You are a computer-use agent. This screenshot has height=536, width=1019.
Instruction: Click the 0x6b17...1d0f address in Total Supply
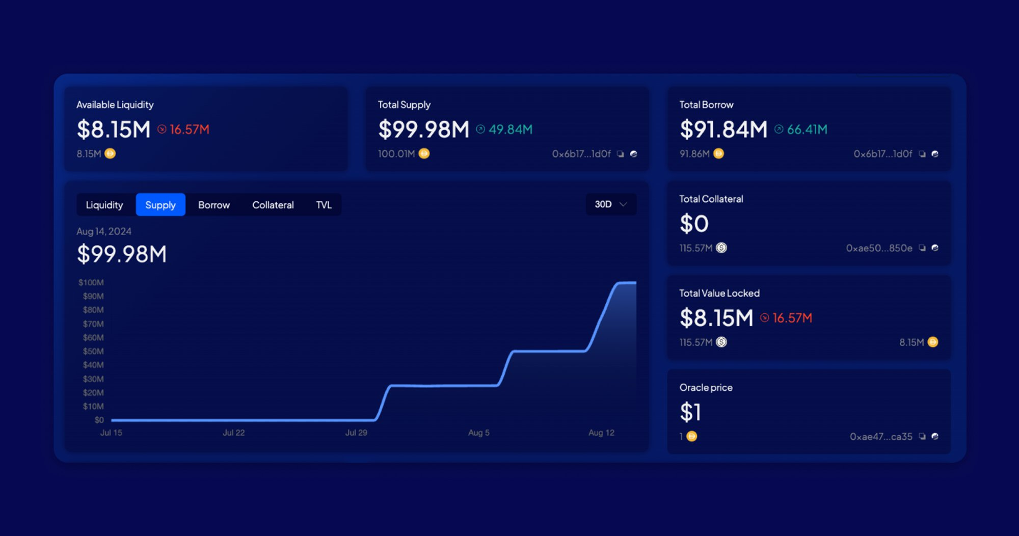pos(581,154)
